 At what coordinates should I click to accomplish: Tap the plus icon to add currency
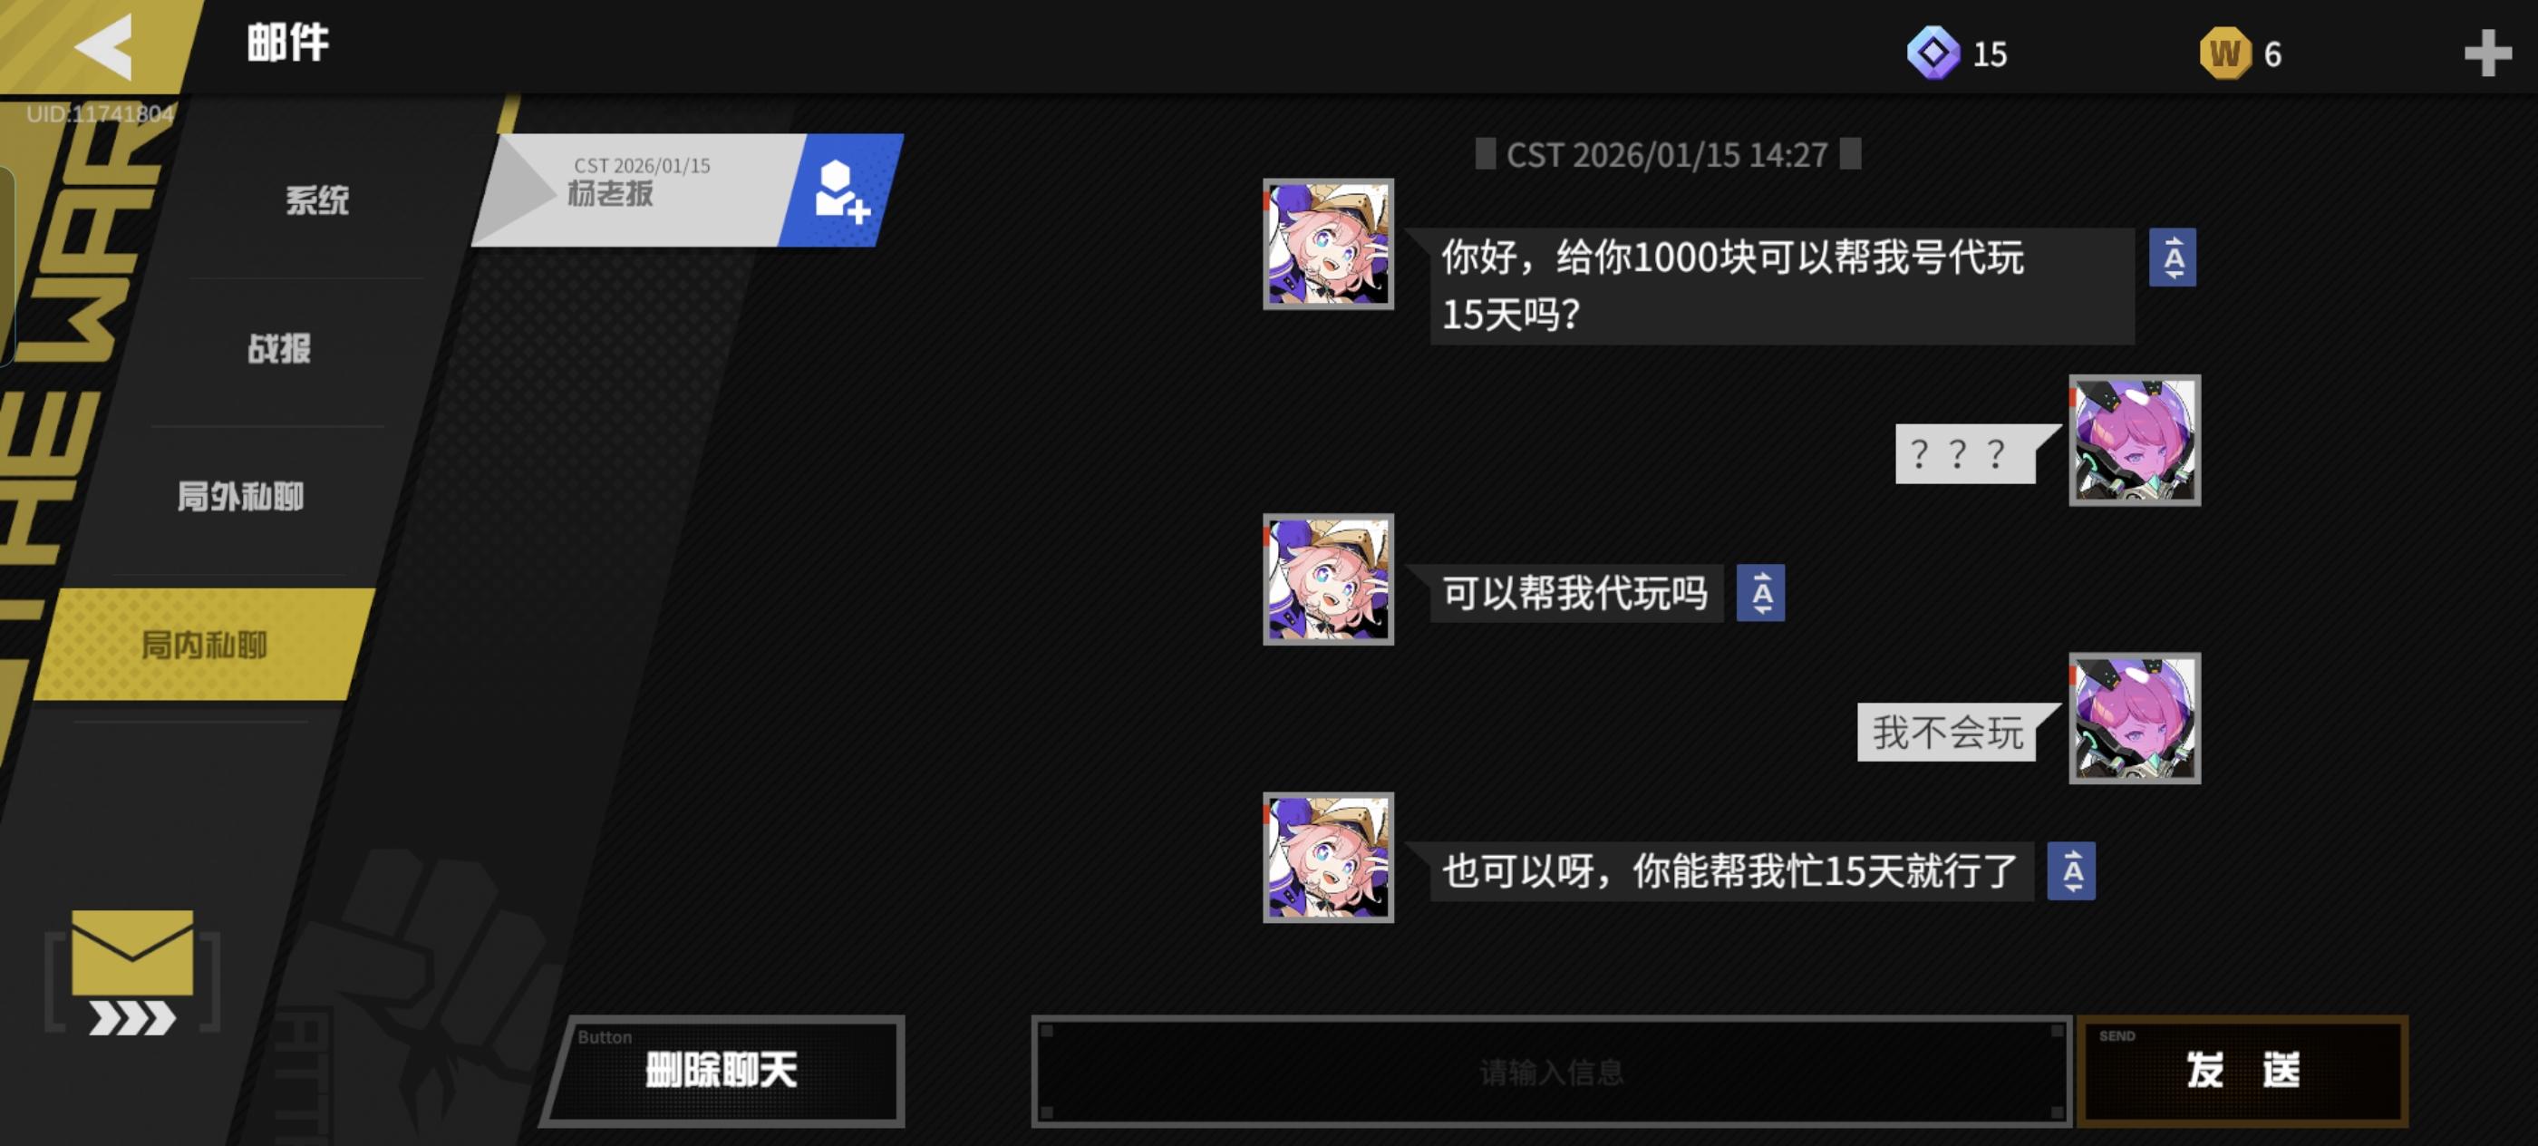pyautogui.click(x=2488, y=53)
